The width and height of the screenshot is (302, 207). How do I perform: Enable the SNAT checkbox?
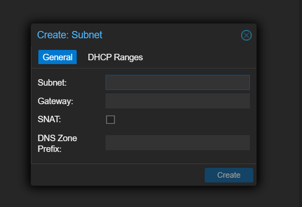coord(110,120)
